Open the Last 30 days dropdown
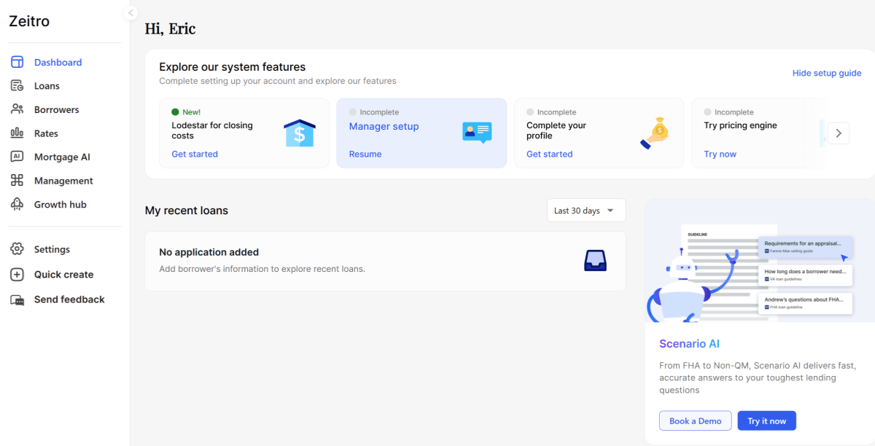Viewport: 875px width, 446px height. (x=586, y=211)
